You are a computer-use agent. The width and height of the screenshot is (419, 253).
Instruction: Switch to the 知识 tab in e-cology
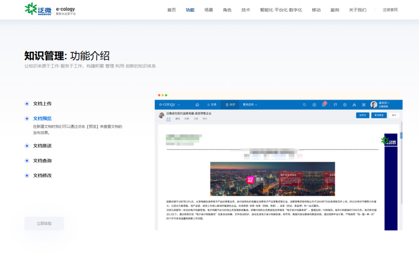pyautogui.click(x=230, y=104)
